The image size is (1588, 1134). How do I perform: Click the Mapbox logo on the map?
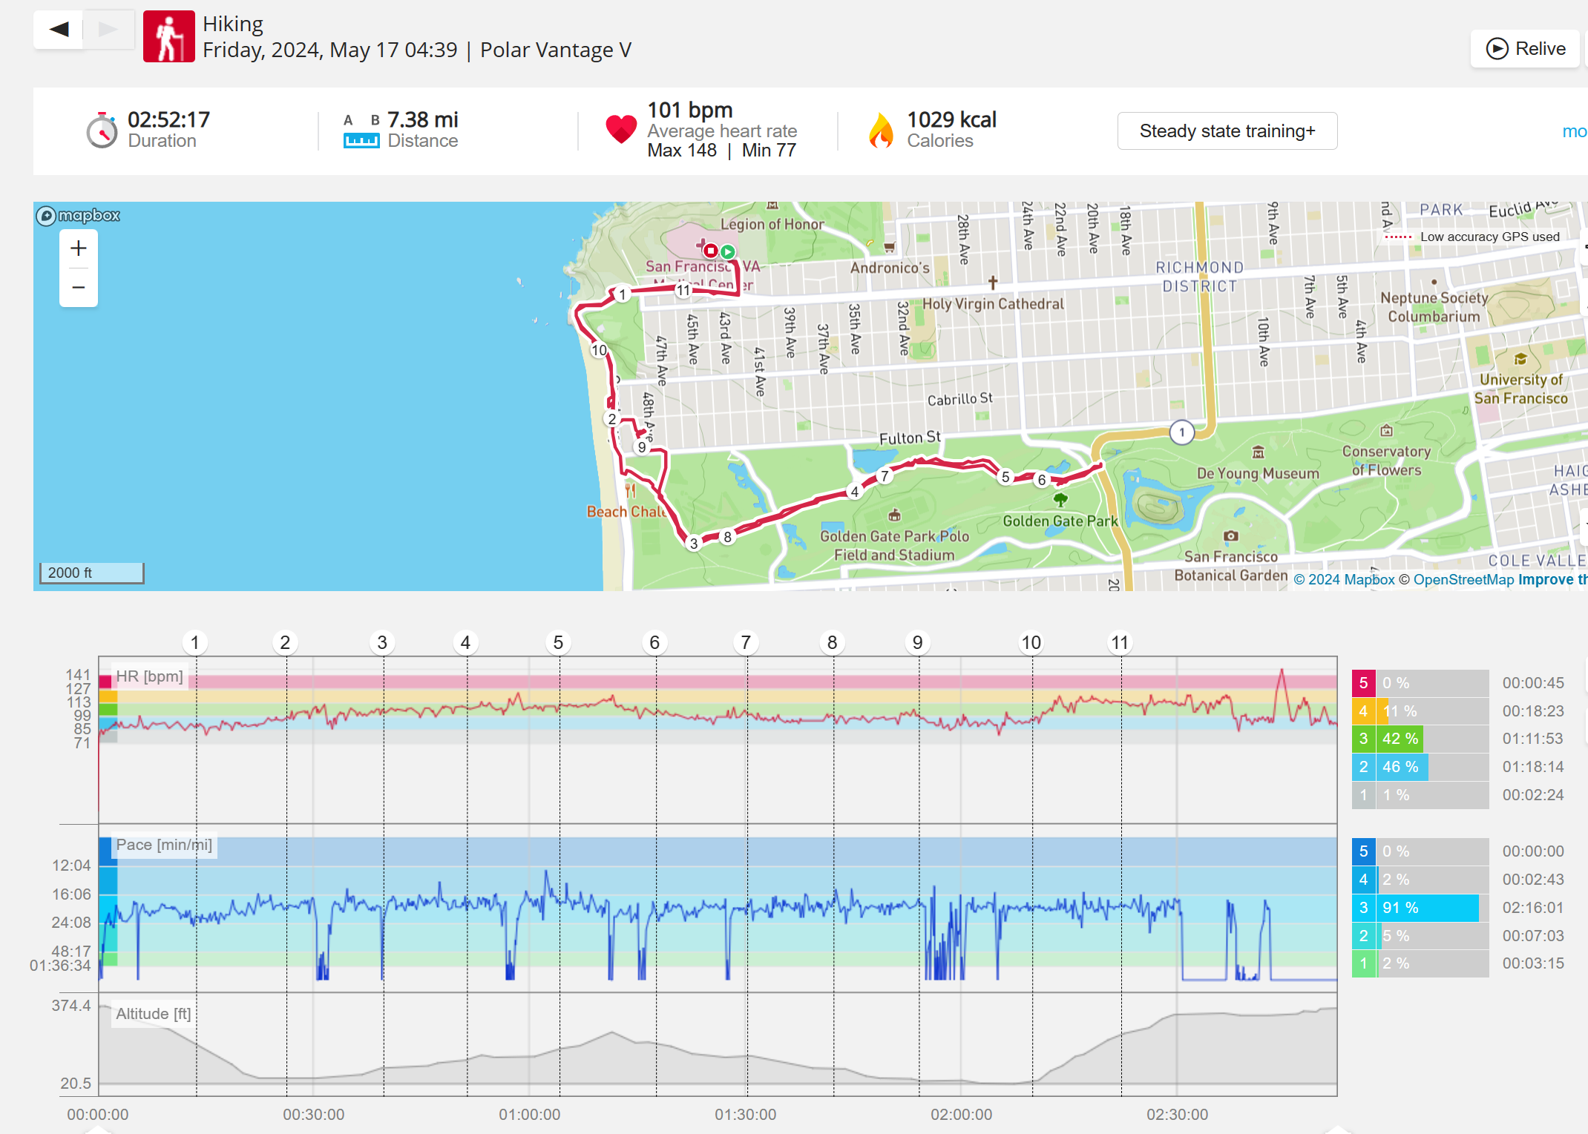coord(79,216)
